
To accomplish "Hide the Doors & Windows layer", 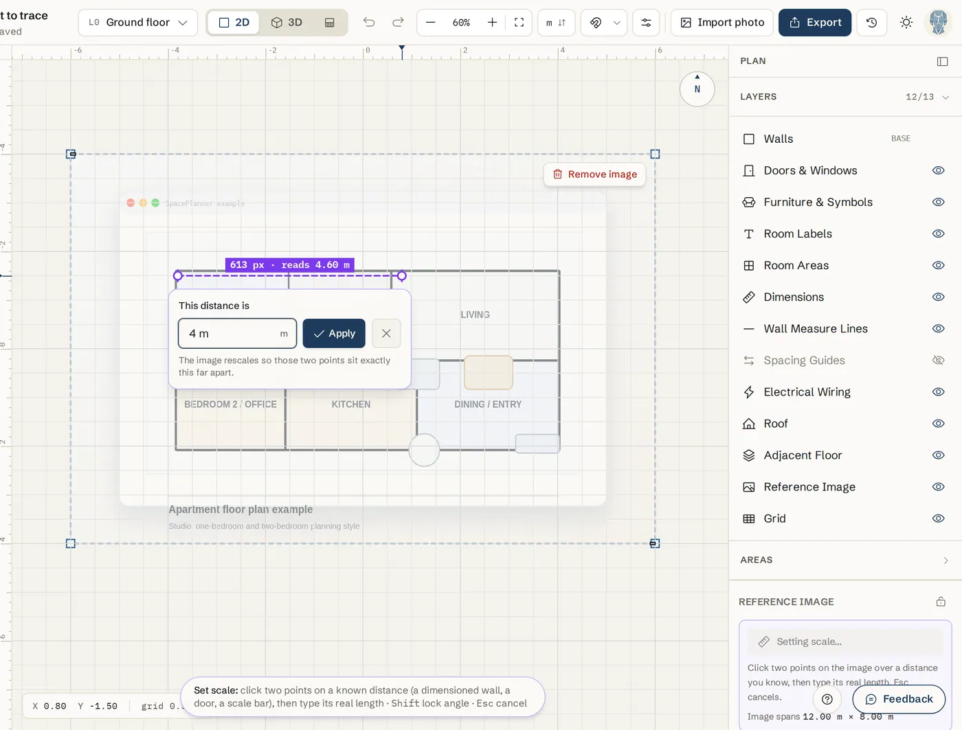I will click(938, 170).
